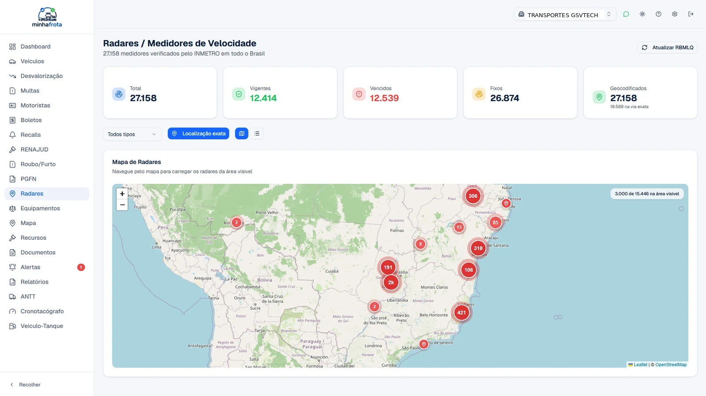Open Veículo-Tanque page
The image size is (706, 396).
click(x=47, y=326)
